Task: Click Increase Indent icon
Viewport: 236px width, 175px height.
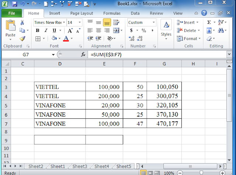Action: pyautogui.click(x=98, y=38)
